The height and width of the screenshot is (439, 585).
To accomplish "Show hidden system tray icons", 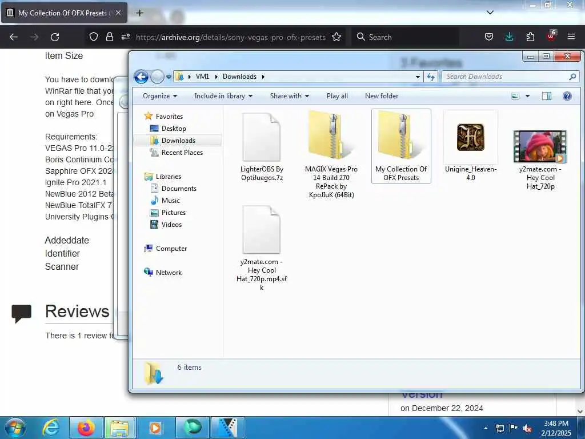I will pos(486,429).
